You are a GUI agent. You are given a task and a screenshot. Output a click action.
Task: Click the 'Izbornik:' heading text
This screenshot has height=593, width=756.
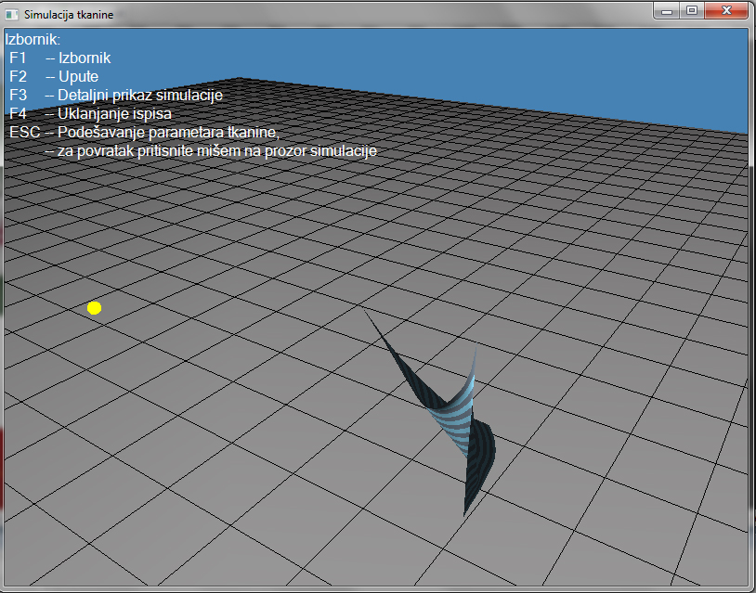[33, 40]
